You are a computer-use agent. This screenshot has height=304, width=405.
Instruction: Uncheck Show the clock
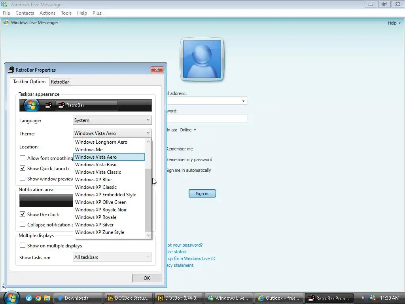23,214
